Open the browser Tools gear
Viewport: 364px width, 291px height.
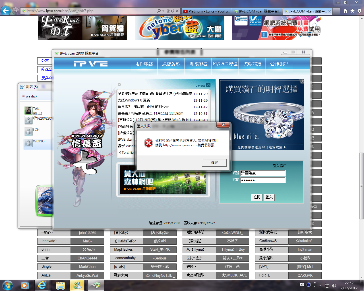[x=359, y=11]
